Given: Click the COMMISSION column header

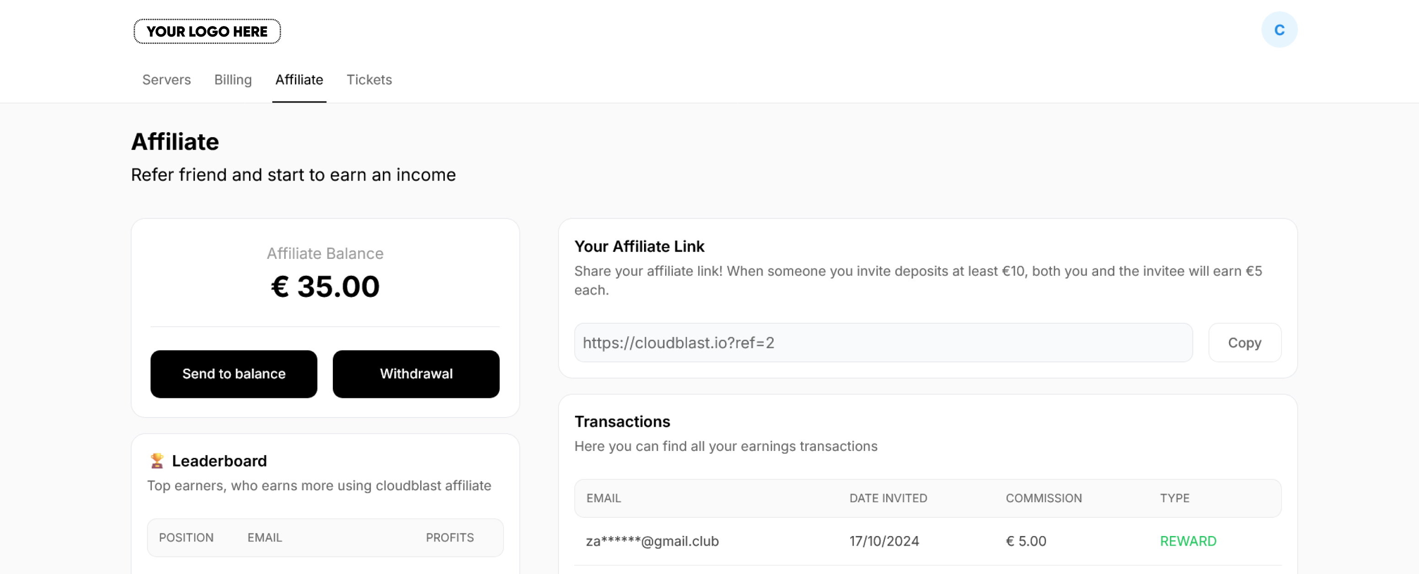Looking at the screenshot, I should (x=1043, y=498).
